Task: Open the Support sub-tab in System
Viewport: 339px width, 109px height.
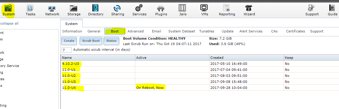Action: pos(317,31)
